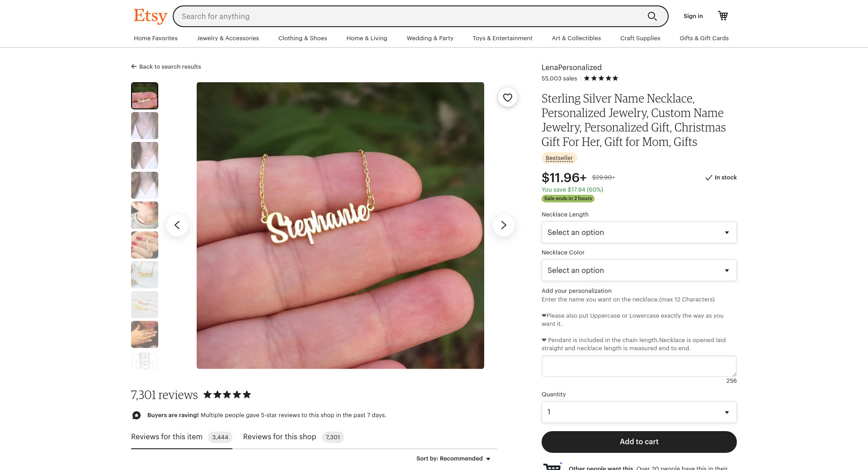This screenshot has width=868, height=470.
Task: Open the shopping cart
Action: tap(723, 16)
